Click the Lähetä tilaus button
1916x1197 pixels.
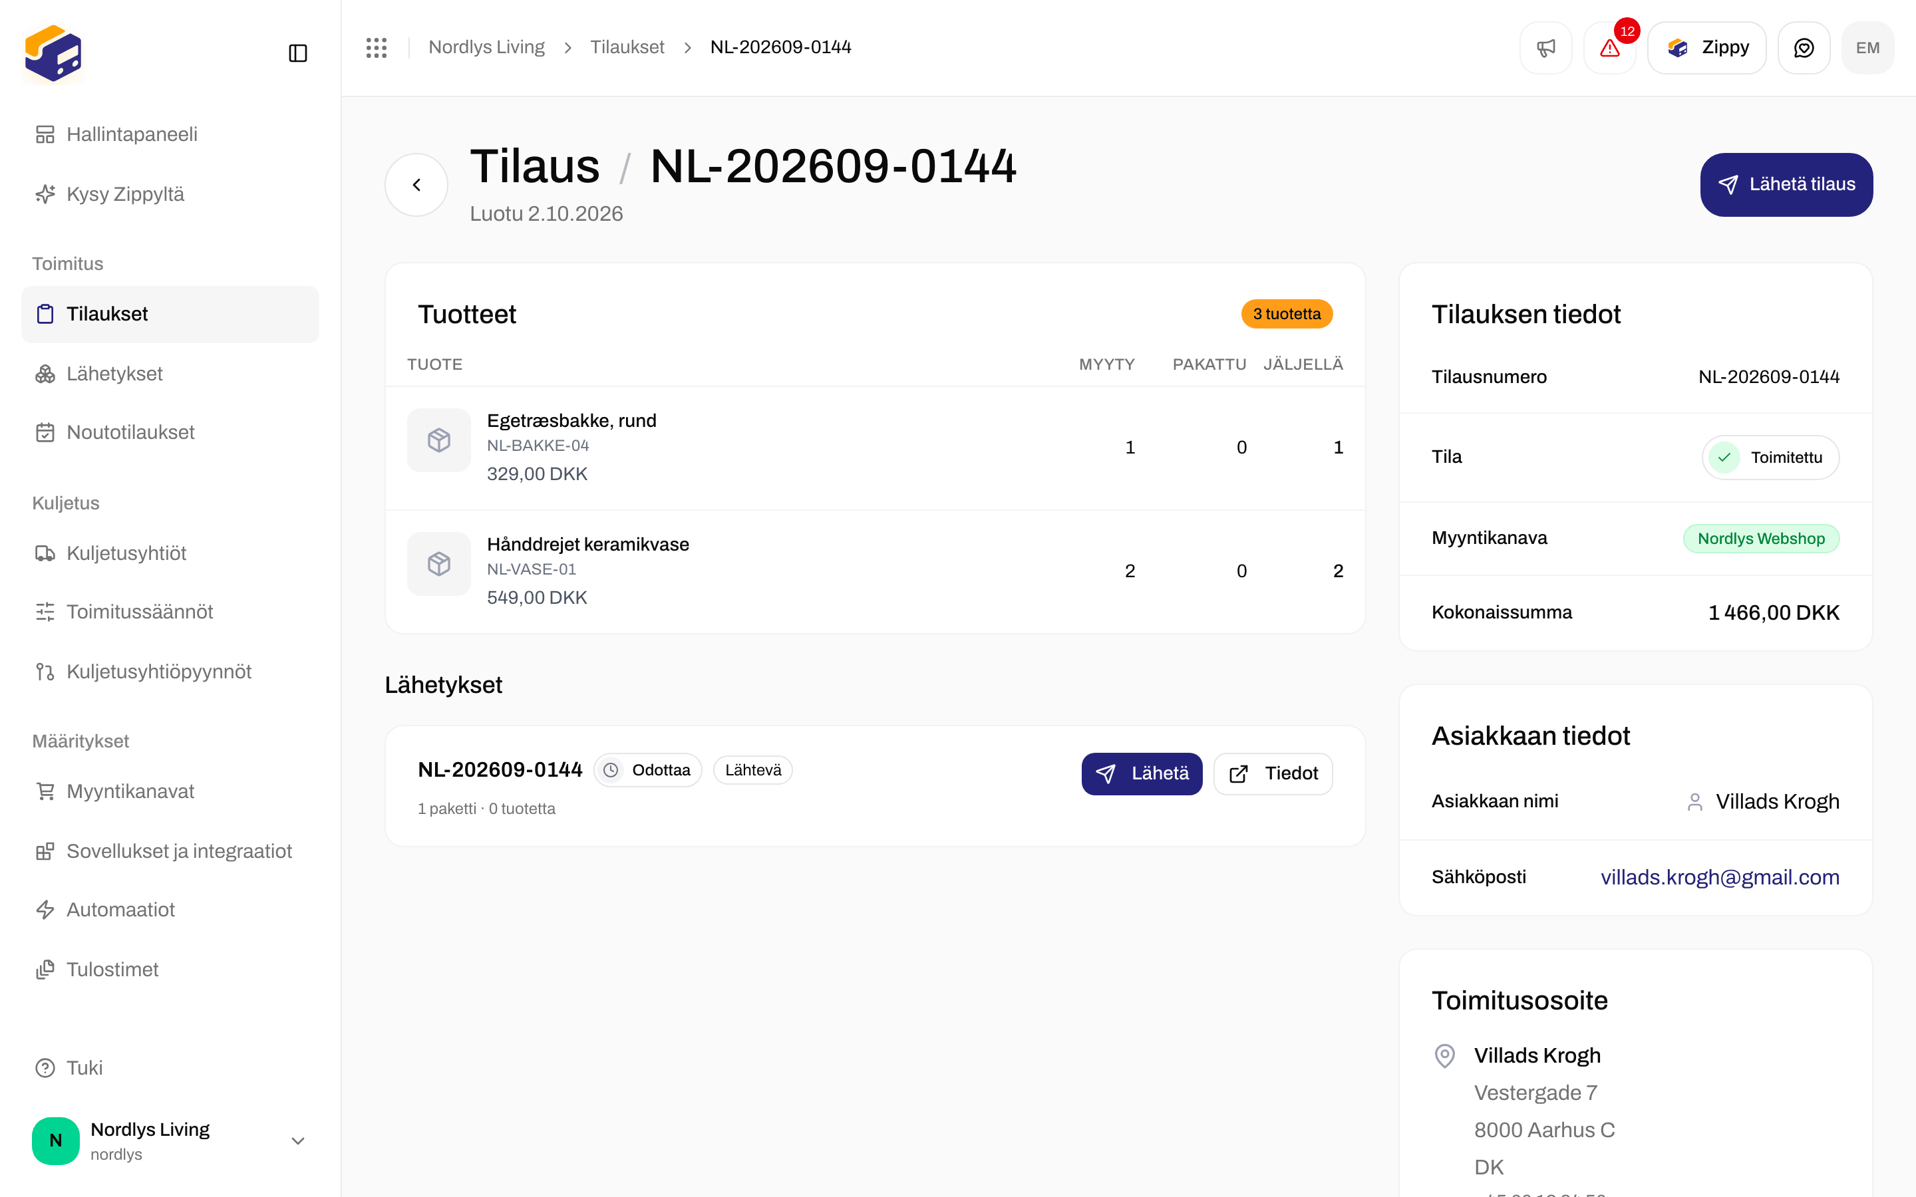1786,184
